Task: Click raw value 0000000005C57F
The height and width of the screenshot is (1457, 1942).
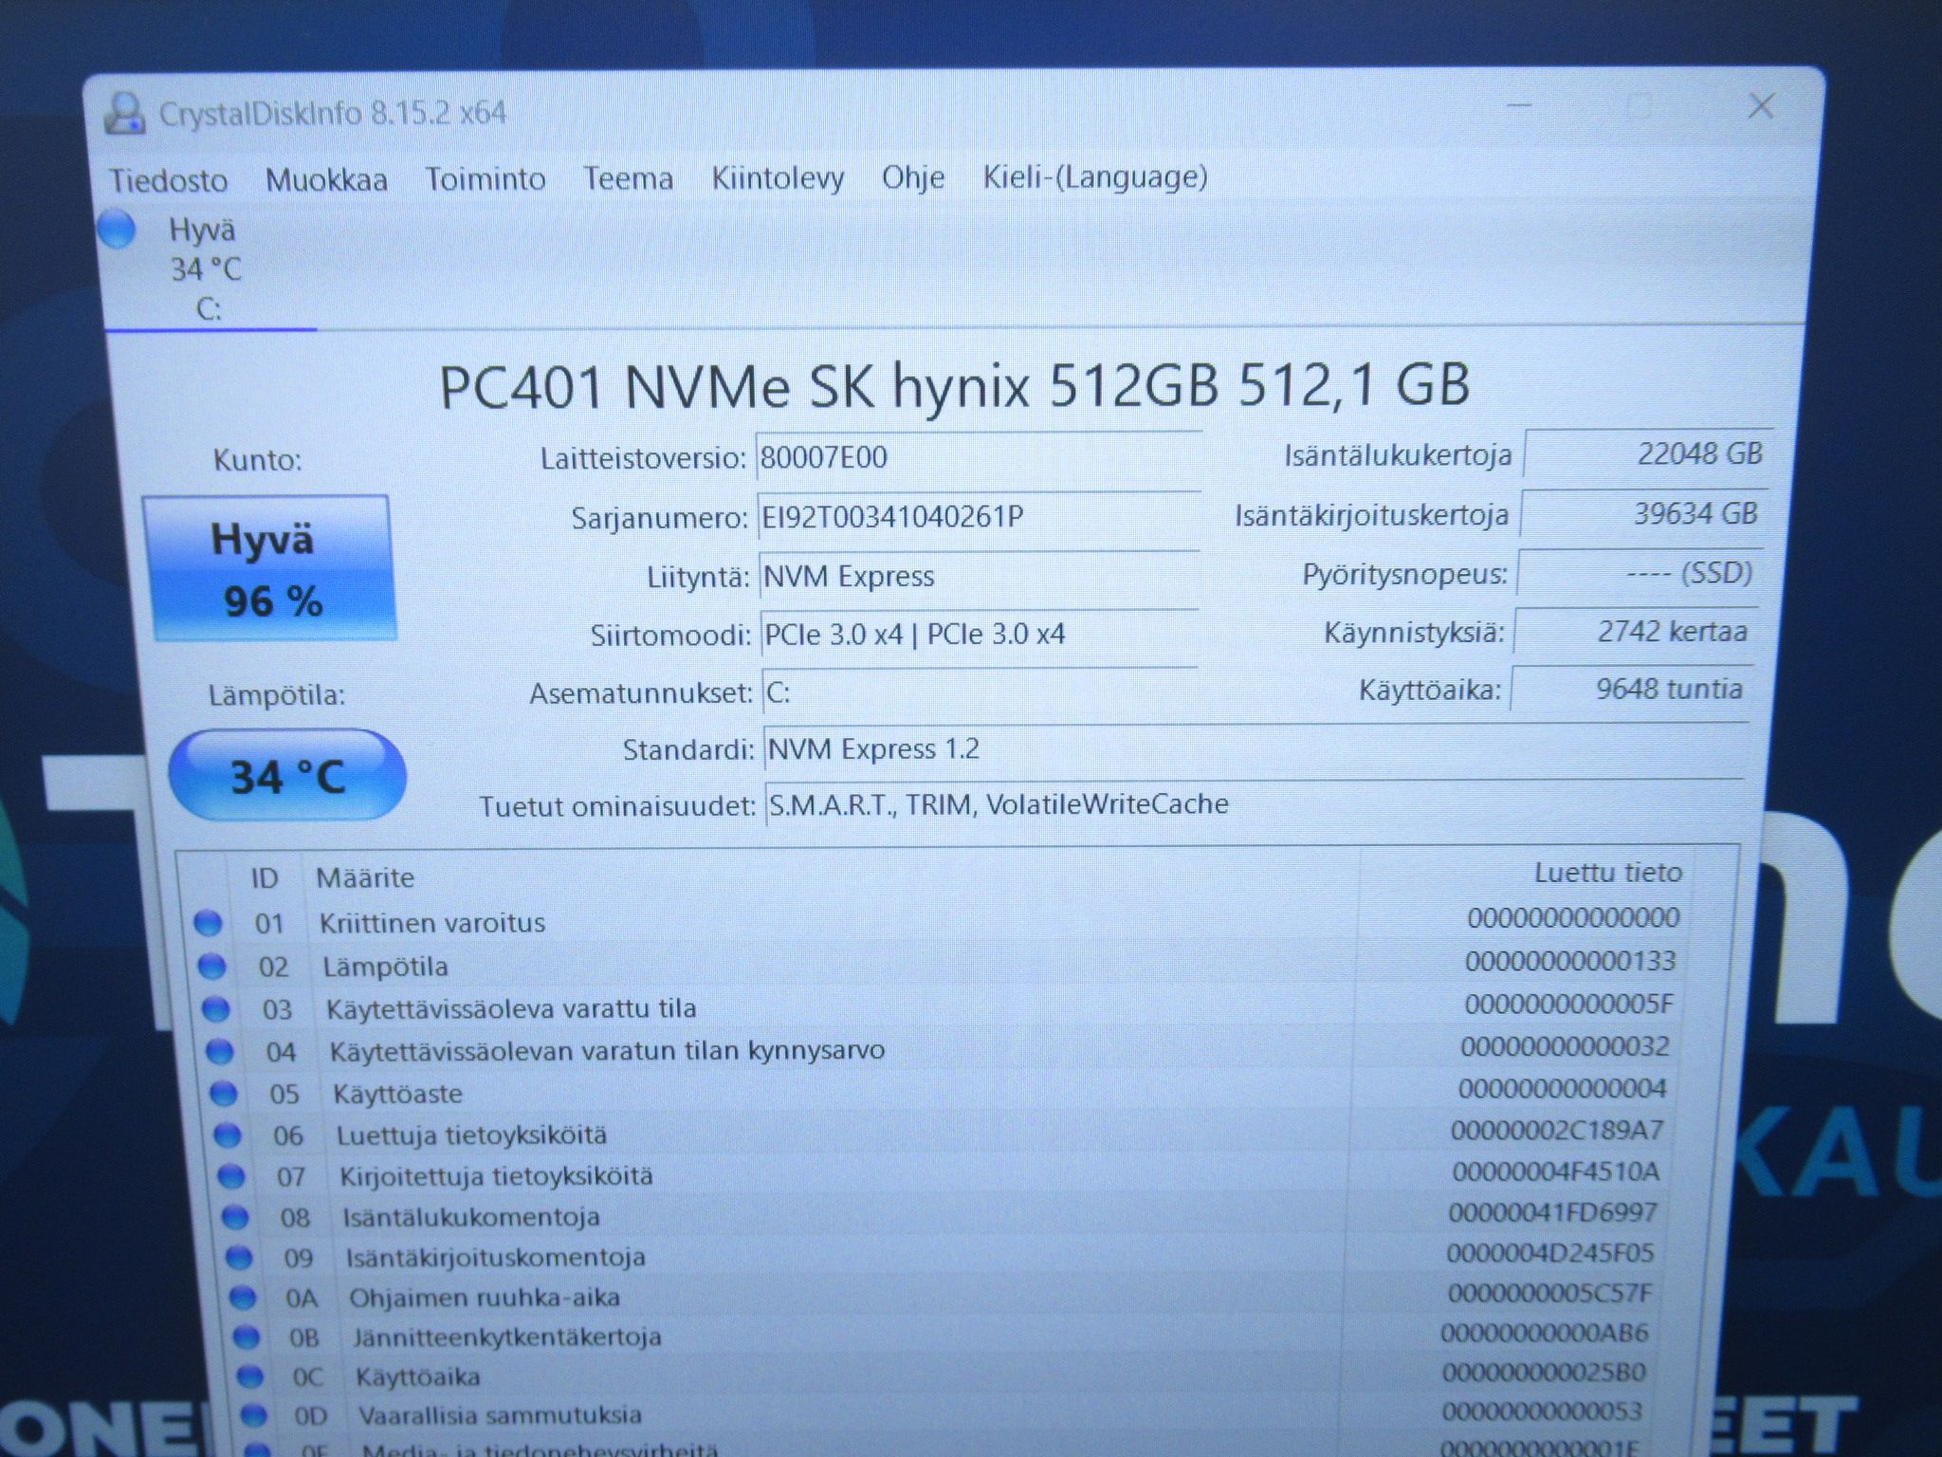Action: pos(1550,1293)
